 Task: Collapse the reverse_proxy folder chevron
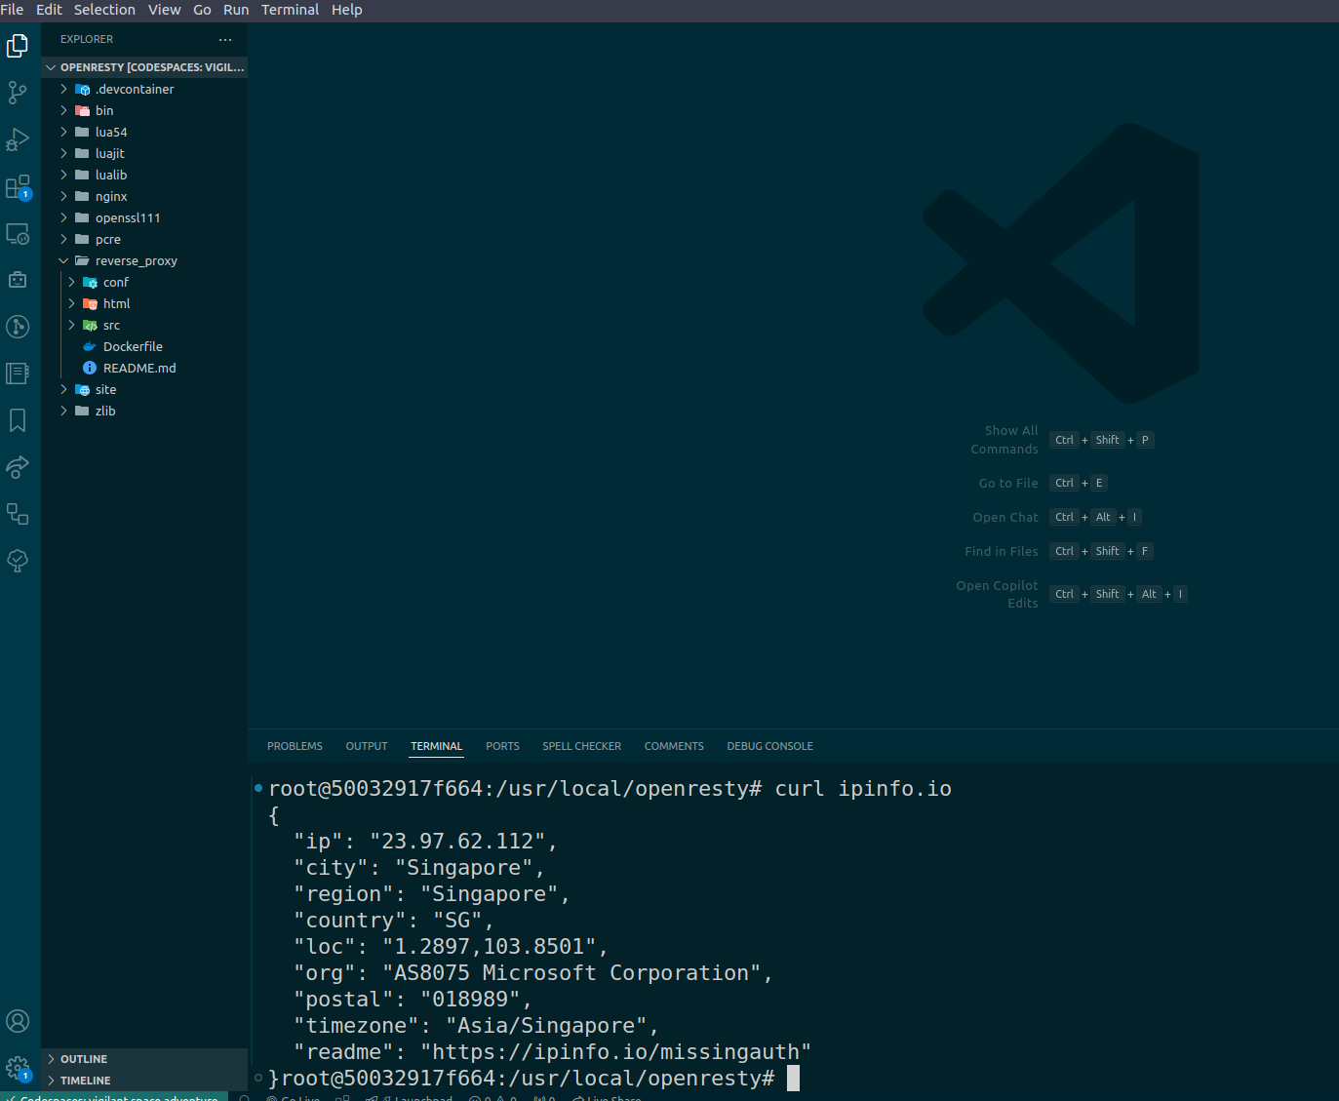click(x=63, y=260)
